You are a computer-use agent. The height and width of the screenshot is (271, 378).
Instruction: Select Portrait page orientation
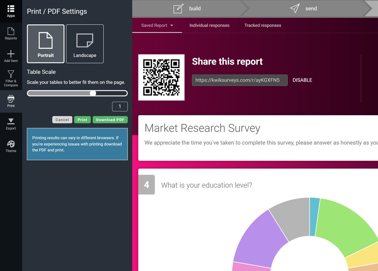(45, 44)
